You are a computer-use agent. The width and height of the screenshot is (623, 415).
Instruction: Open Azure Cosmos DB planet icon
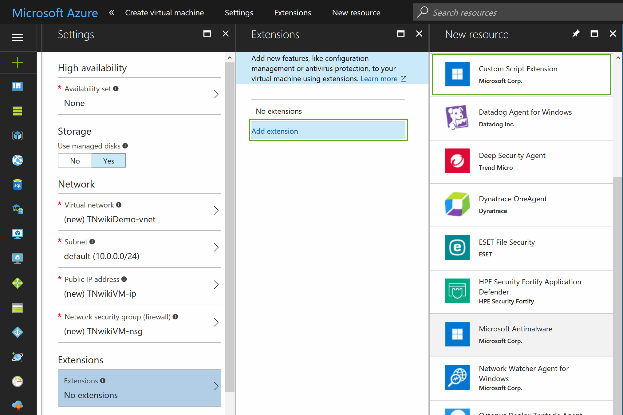tap(18, 357)
